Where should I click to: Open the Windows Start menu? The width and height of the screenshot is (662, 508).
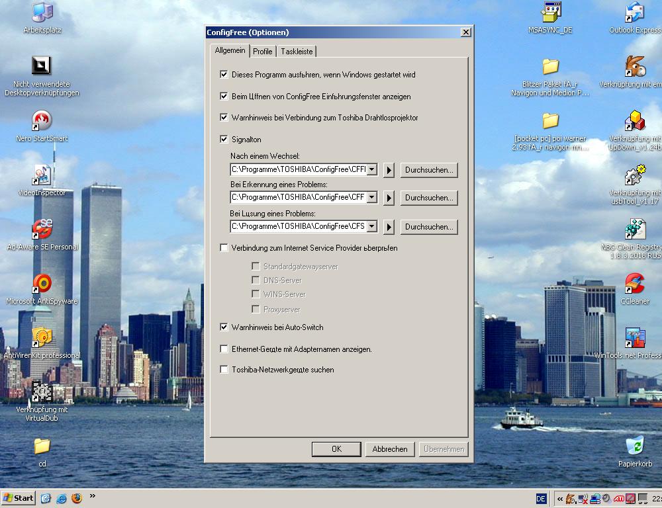coord(18,498)
